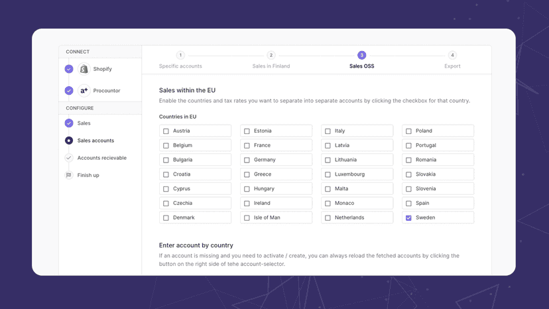Tick the Slovenia checkbox
549x309 pixels.
[x=408, y=189]
